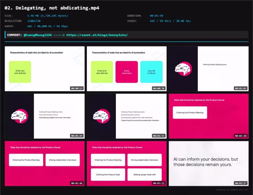Click the 00:01:29 timestamp badge
This screenshot has width=253, height=195.
click(77, 136)
